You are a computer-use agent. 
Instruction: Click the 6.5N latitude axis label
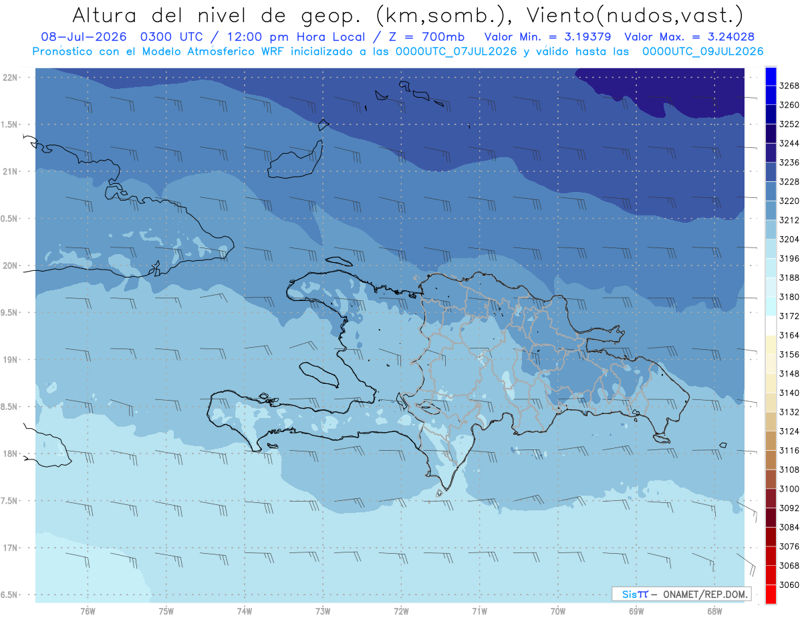(9, 595)
